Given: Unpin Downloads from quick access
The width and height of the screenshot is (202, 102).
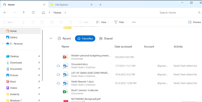Looking at the screenshot, I should 39,63.
